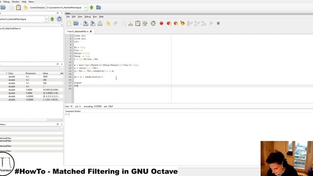Sort workspace by Class column

[x=11, y=73]
